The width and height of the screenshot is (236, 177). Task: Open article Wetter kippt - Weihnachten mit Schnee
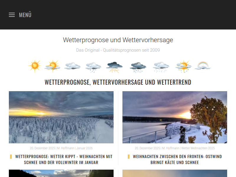[x=64, y=159]
